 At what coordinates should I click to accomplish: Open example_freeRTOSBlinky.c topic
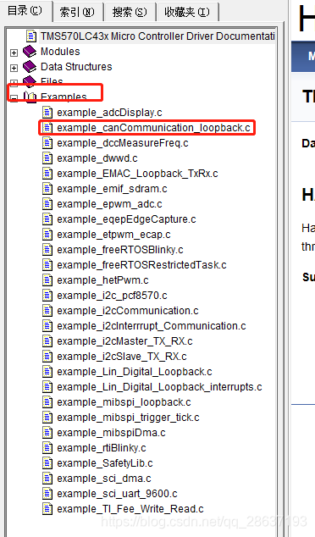pos(120,250)
